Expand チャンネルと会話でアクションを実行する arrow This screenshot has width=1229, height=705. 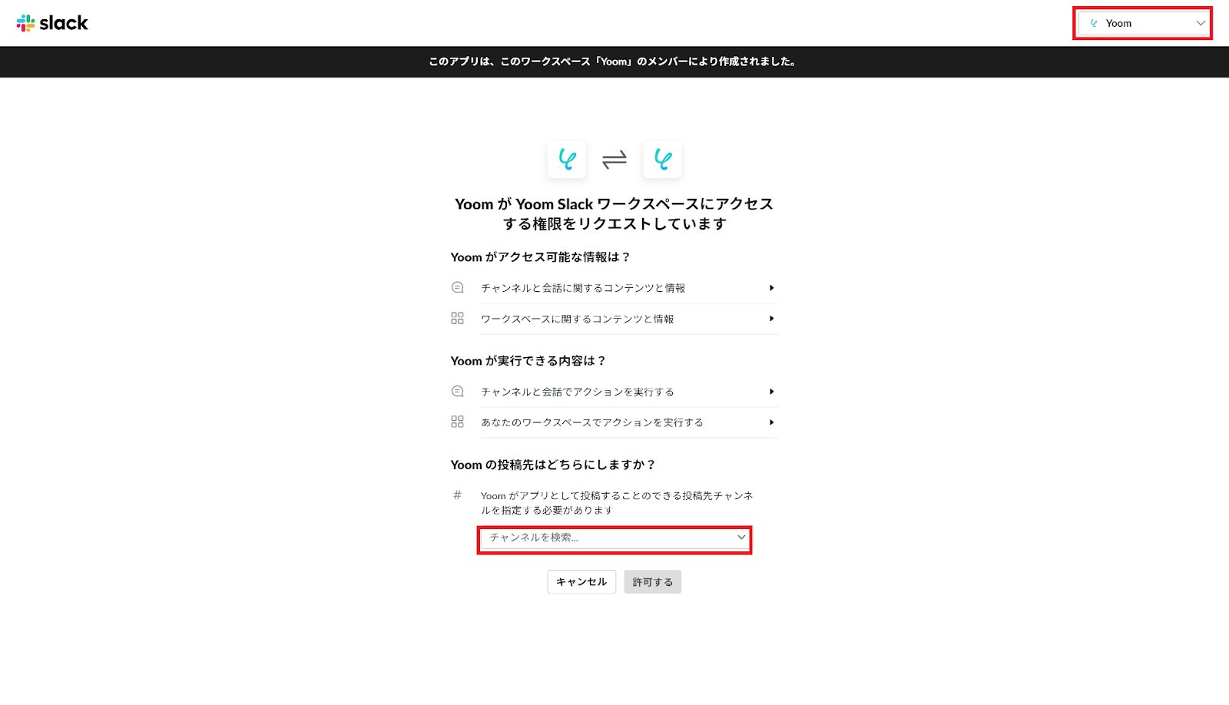pyautogui.click(x=771, y=392)
